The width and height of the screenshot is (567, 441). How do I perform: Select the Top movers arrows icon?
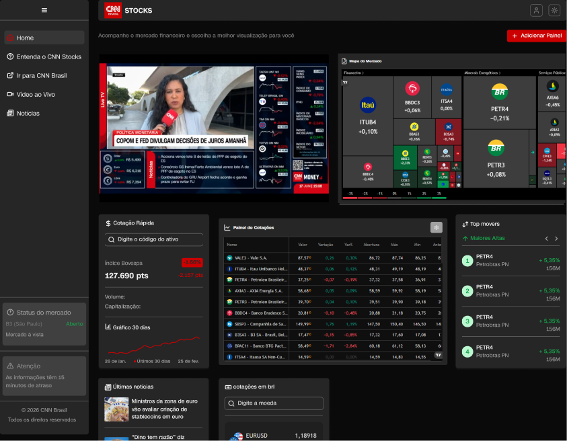point(464,223)
